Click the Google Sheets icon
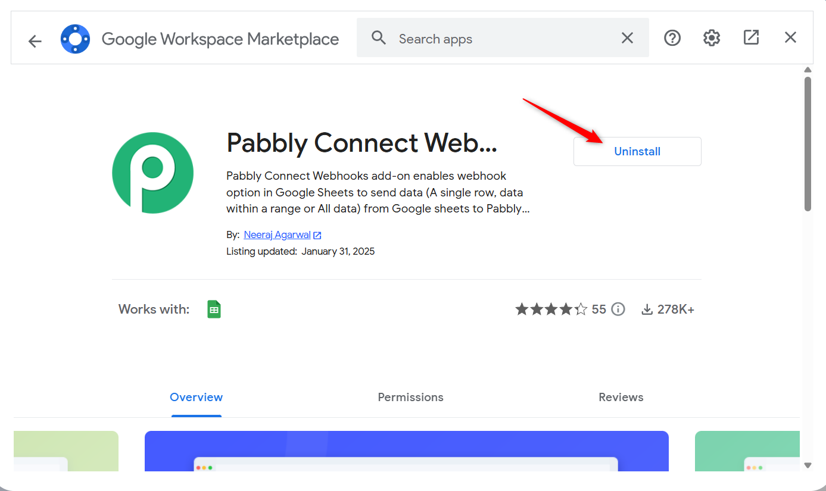Viewport: 826px width, 491px height. coord(214,309)
